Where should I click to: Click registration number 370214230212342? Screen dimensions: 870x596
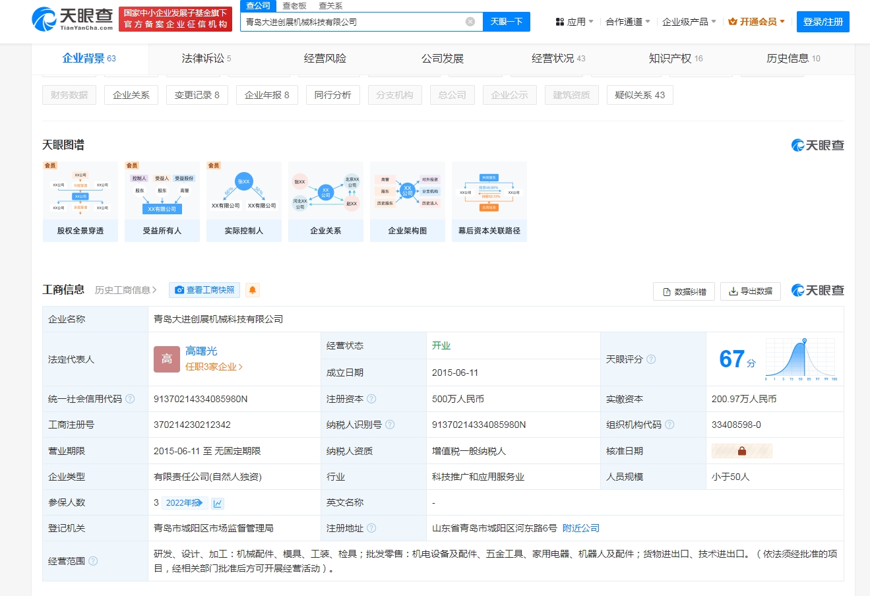pyautogui.click(x=192, y=425)
